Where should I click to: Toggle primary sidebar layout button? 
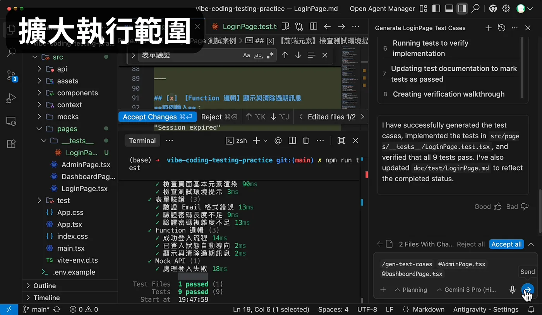(x=436, y=9)
